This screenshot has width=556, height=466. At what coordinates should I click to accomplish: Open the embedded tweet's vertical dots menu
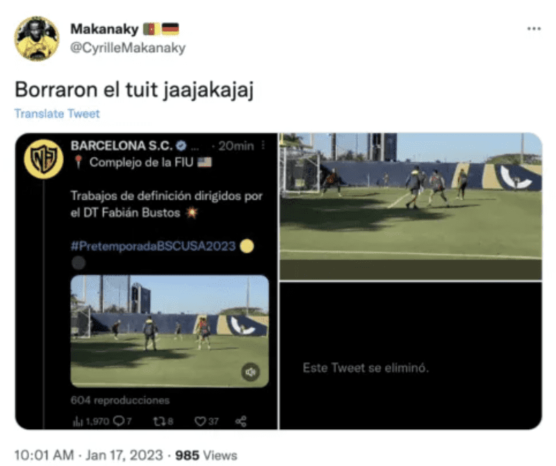(263, 145)
